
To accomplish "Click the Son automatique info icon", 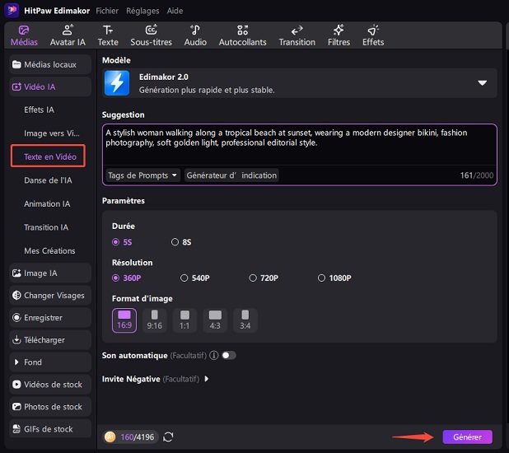I will coord(213,355).
